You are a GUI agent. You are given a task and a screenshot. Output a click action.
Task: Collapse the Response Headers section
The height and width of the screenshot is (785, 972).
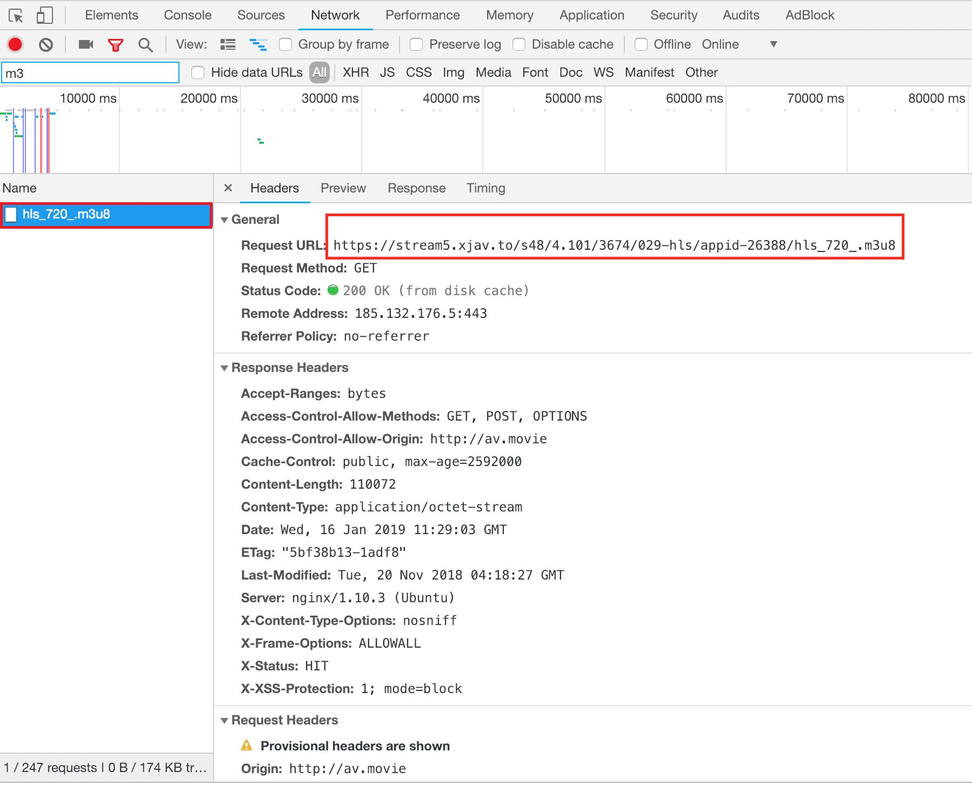point(224,368)
